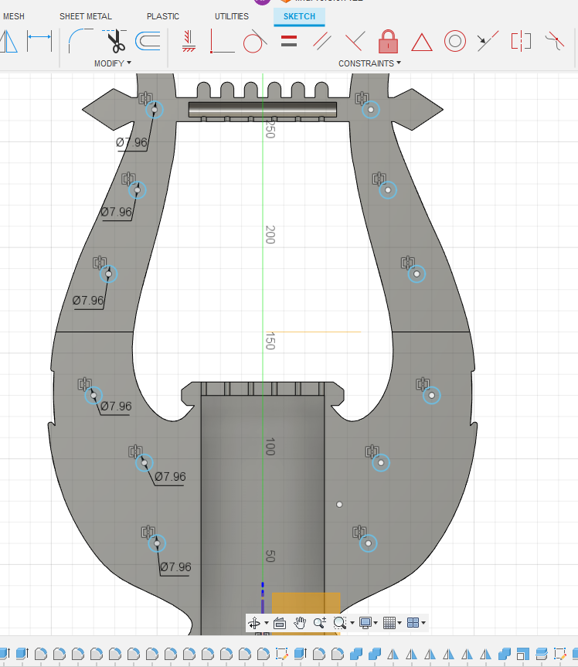Select the lowest right-side hole circle
Viewport: 578px width, 667px height.
369,543
